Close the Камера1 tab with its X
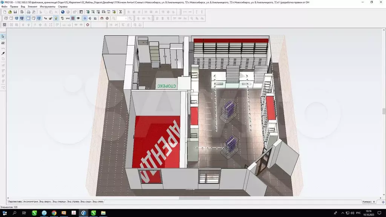This screenshot has width=386, height=217. coord(374,202)
